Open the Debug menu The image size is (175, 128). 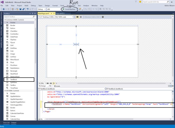(x=33, y=5)
